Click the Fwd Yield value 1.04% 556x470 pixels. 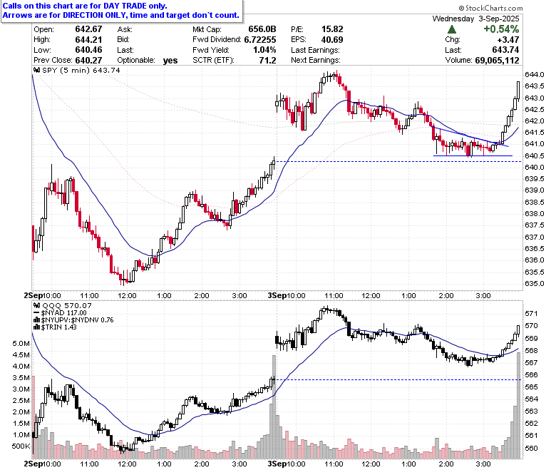tap(264, 50)
